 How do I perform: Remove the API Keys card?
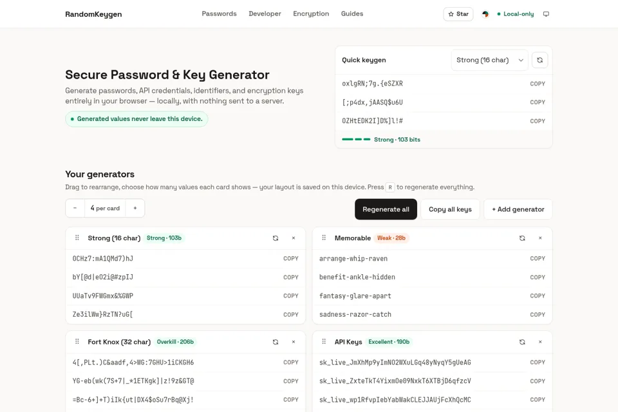[x=540, y=342]
